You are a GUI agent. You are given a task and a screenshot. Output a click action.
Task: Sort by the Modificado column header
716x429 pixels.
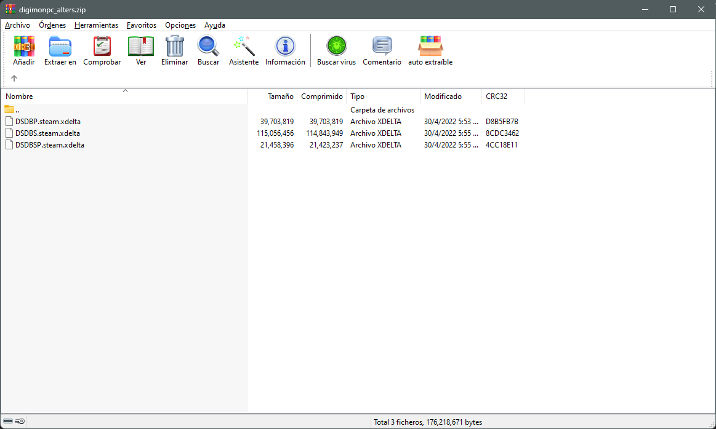[x=451, y=96]
